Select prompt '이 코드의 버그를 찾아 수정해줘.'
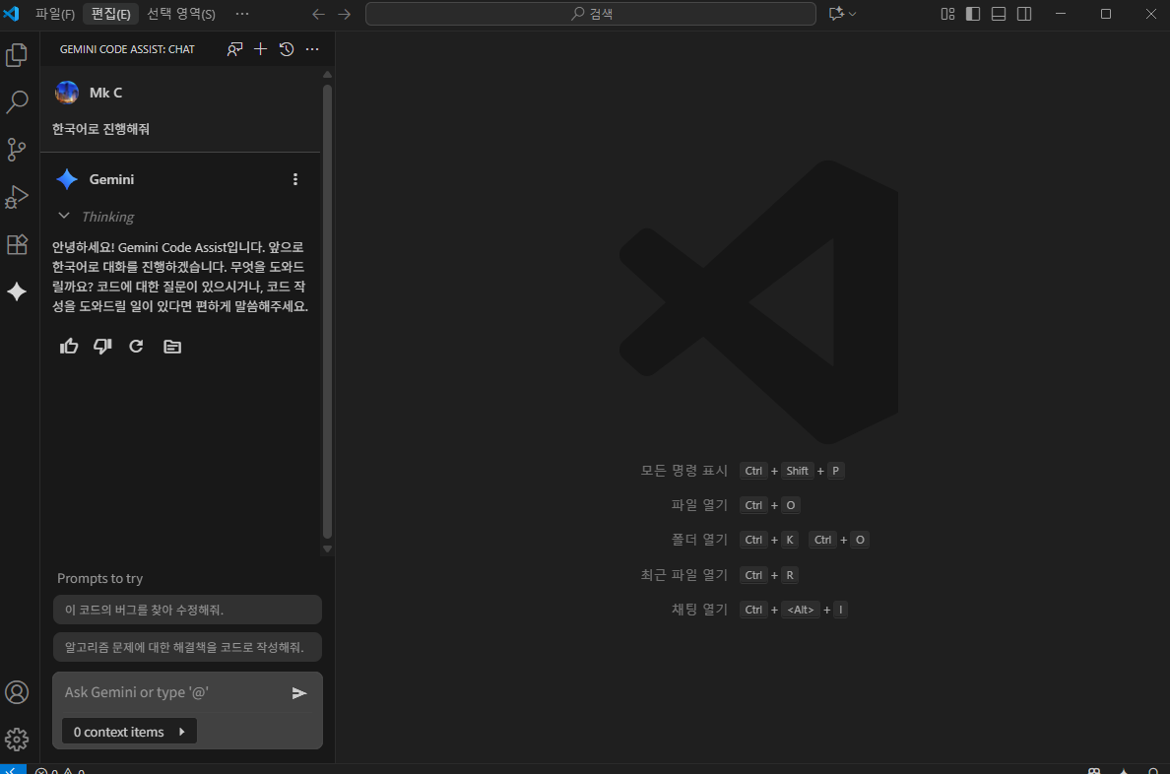Image resolution: width=1170 pixels, height=774 pixels. click(x=187, y=610)
